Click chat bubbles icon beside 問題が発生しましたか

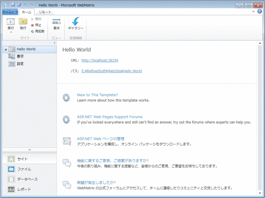[67, 185]
